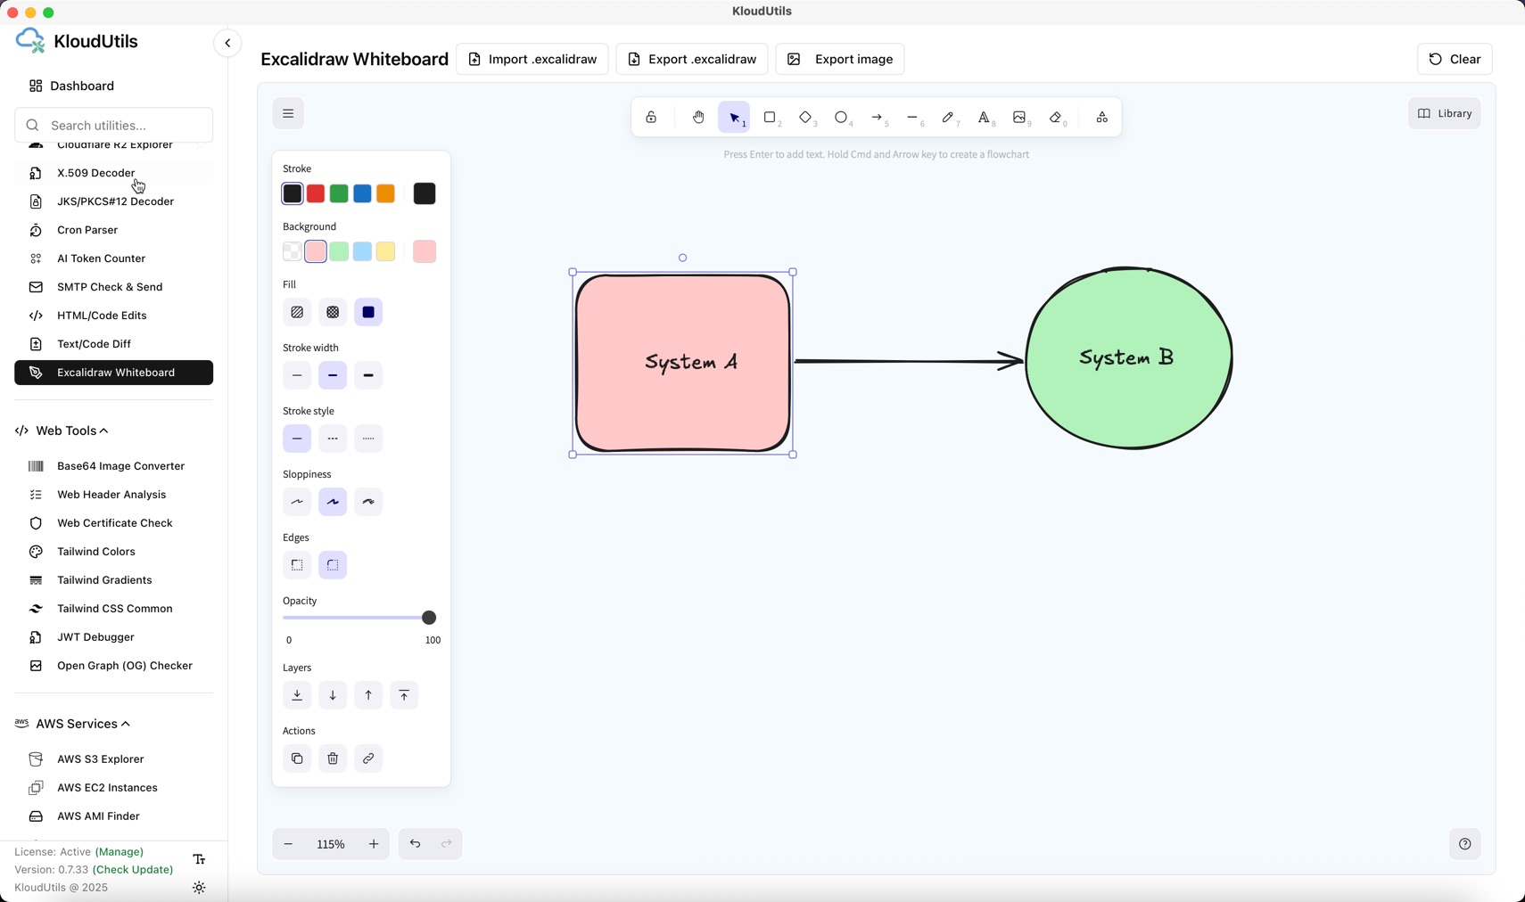
Task: Select the Eraser tool in toolbar
Action: coord(1056,118)
